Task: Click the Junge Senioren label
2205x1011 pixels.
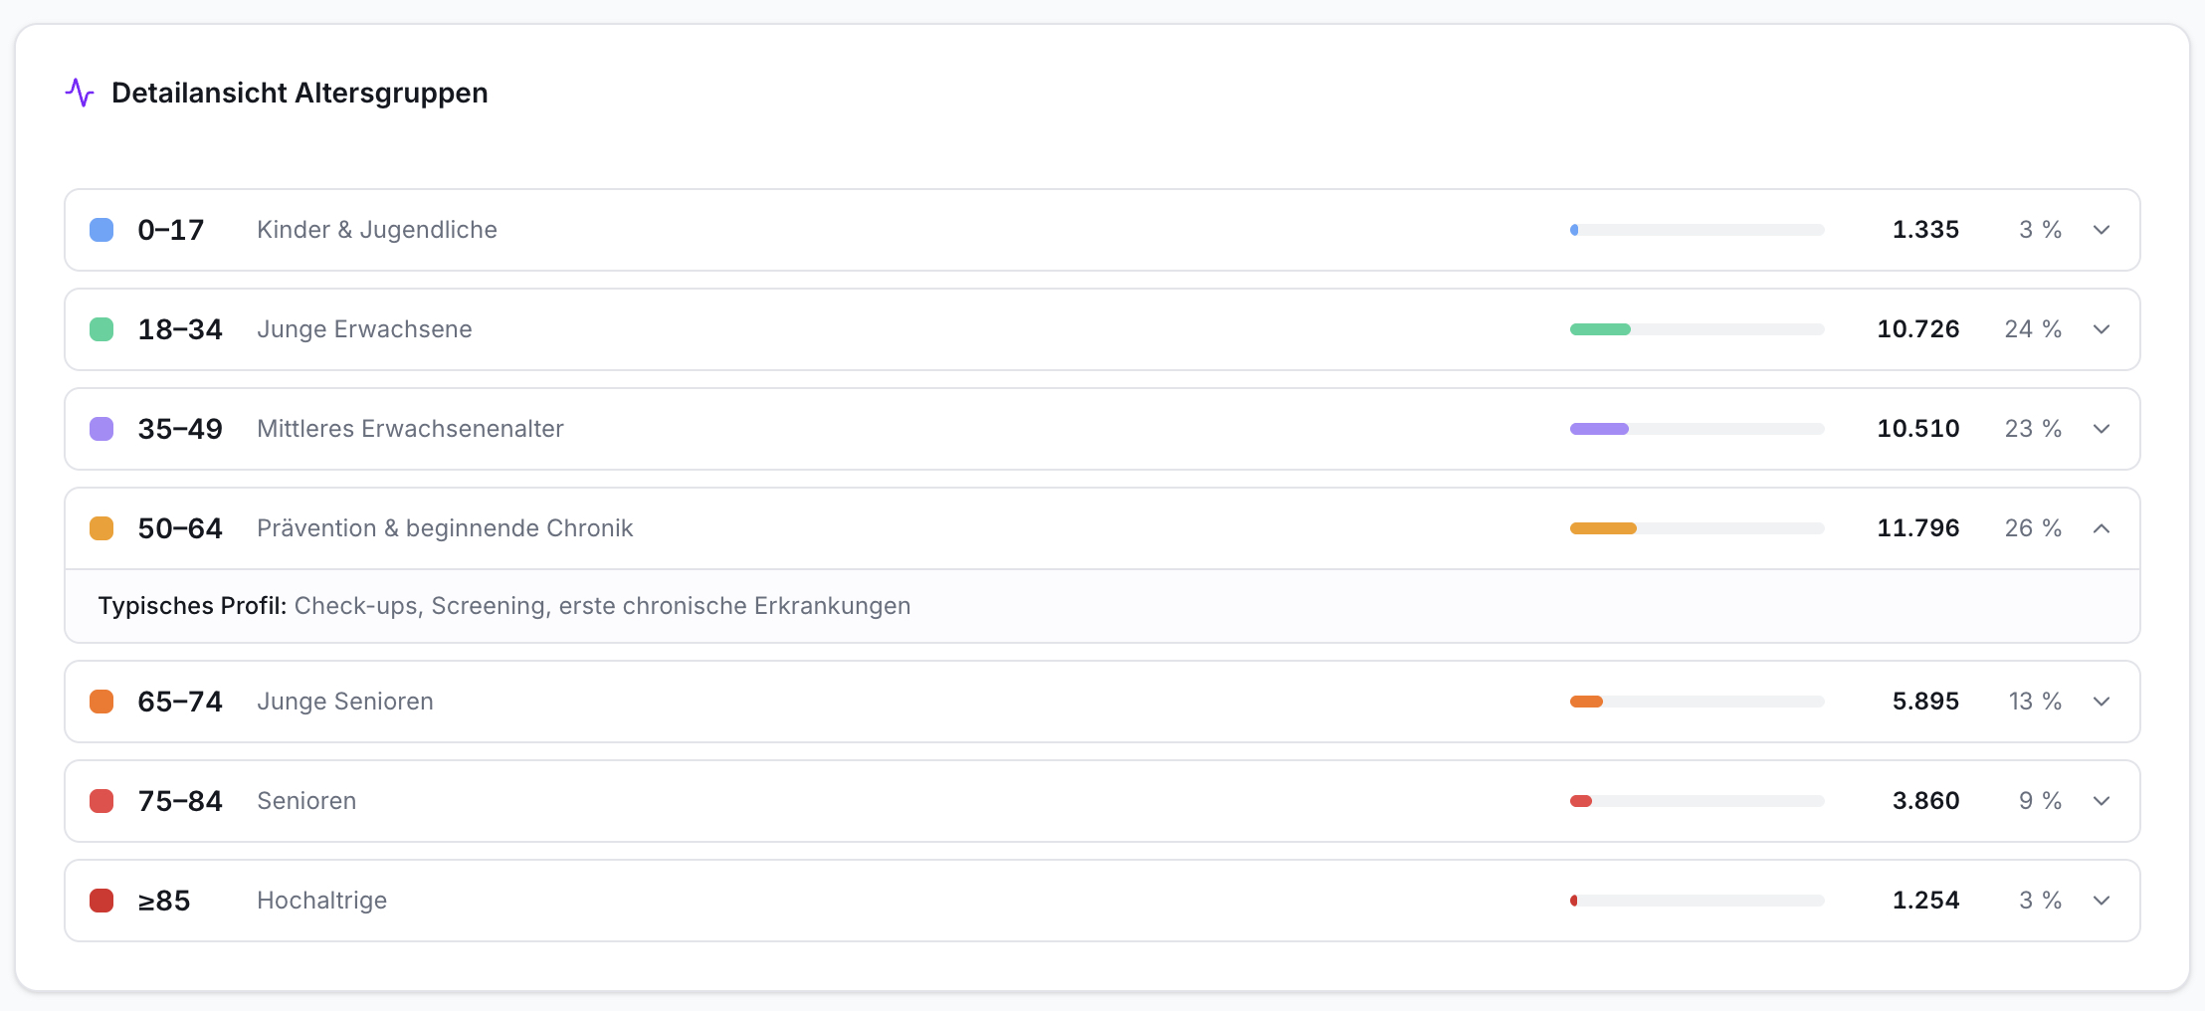Action: point(345,702)
